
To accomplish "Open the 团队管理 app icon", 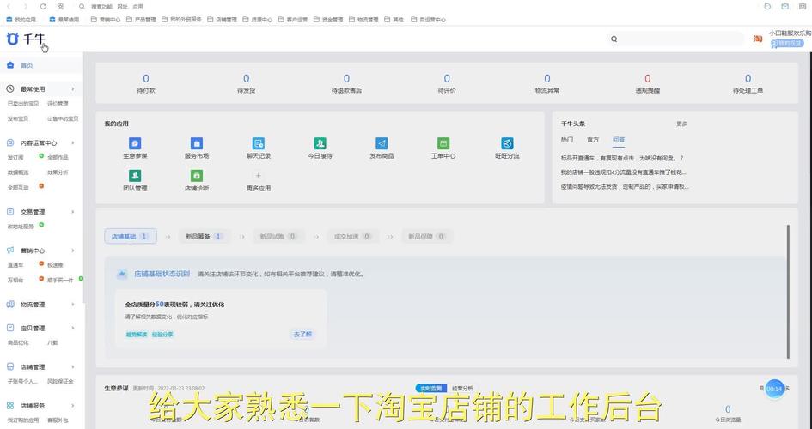I will [135, 176].
